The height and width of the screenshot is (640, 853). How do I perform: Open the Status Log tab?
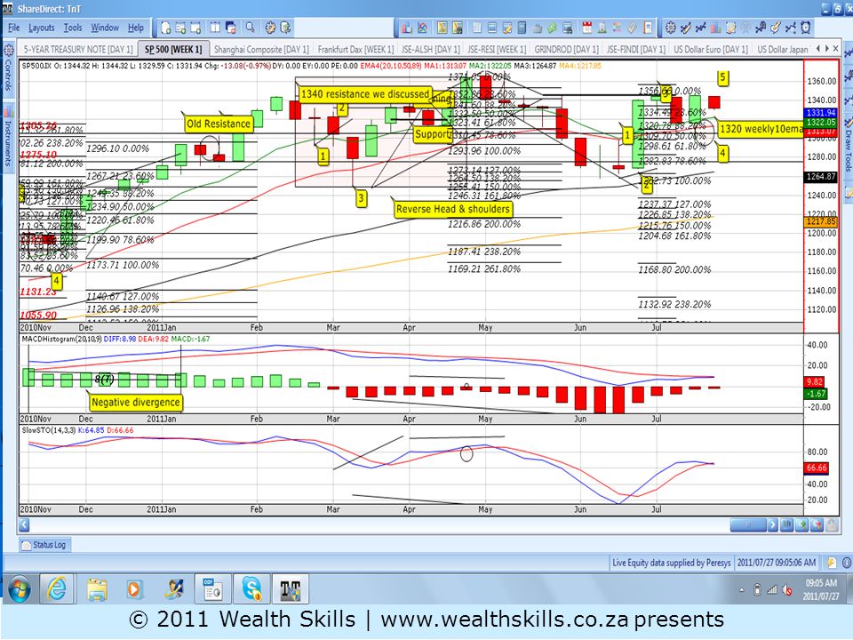[x=44, y=544]
